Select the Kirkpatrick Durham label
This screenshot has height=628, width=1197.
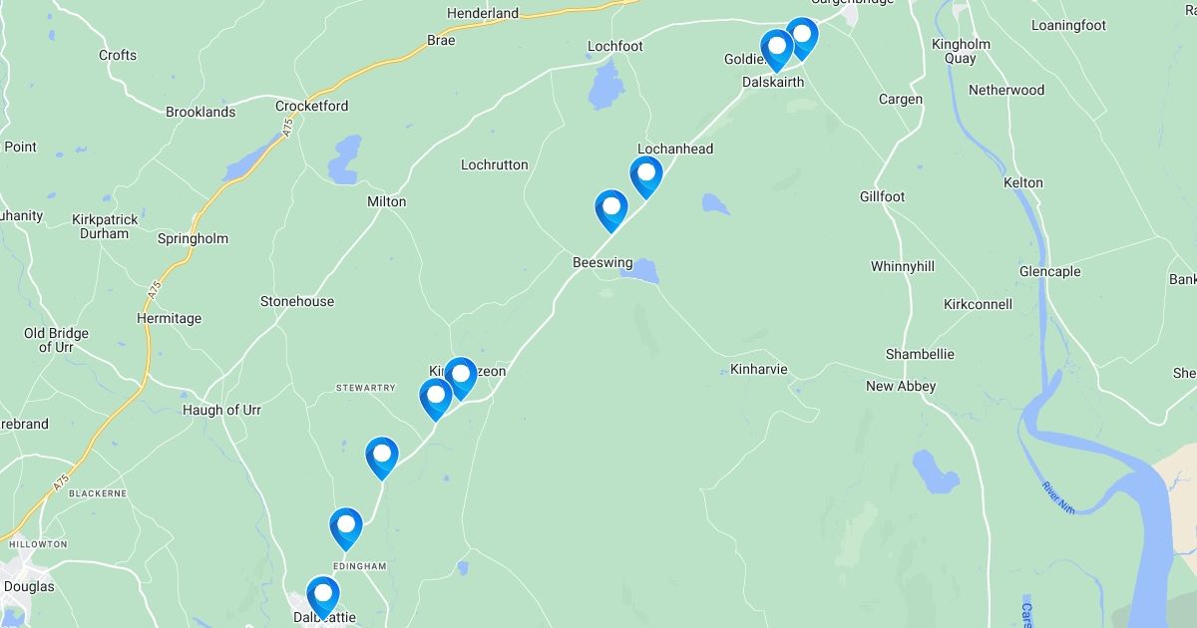(105, 226)
